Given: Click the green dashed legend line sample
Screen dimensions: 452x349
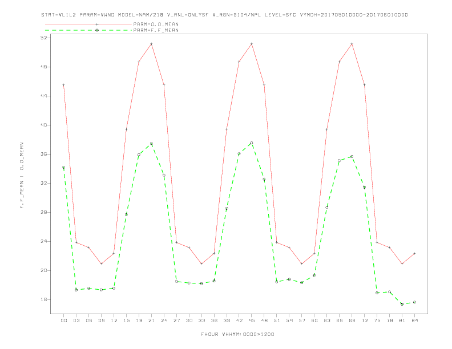Looking at the screenshot, I should [x=88, y=30].
